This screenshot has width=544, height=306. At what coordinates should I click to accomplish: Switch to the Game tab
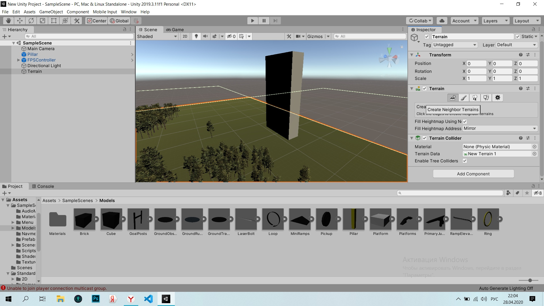175,29
